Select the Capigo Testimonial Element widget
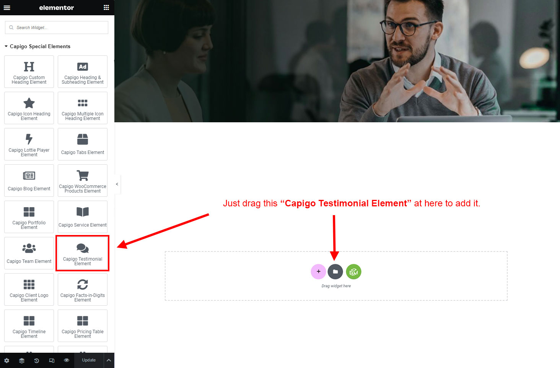This screenshot has width=560, height=368. point(83,253)
